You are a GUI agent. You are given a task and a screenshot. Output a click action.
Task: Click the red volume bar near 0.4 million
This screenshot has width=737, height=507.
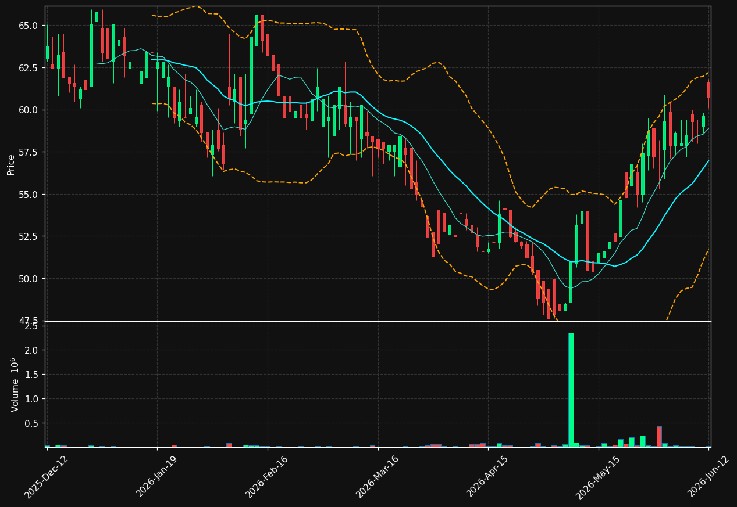(x=659, y=437)
